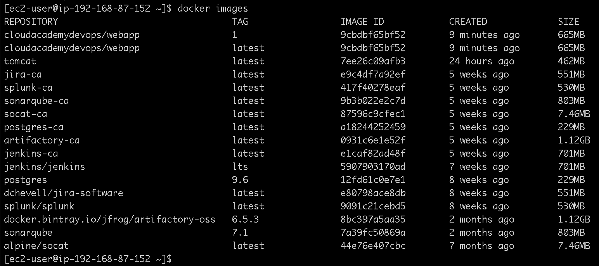Click the SIZE column header
Viewport: 599px width, 266px height.
coord(568,22)
